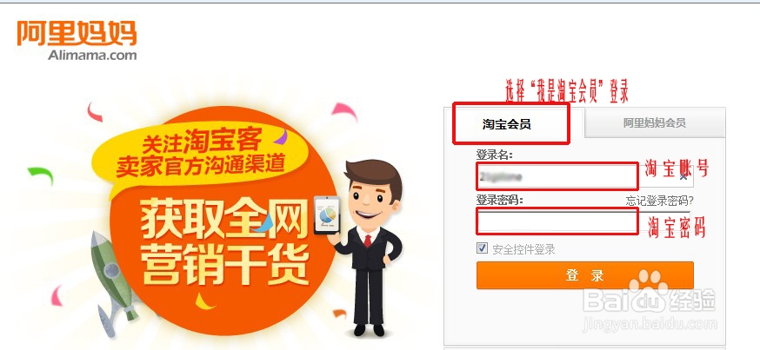Click the green rocket illustration

pos(112,281)
